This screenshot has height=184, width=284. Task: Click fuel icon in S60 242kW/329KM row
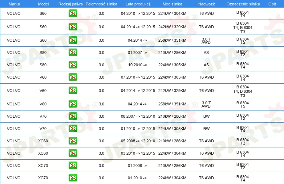point(73,27)
